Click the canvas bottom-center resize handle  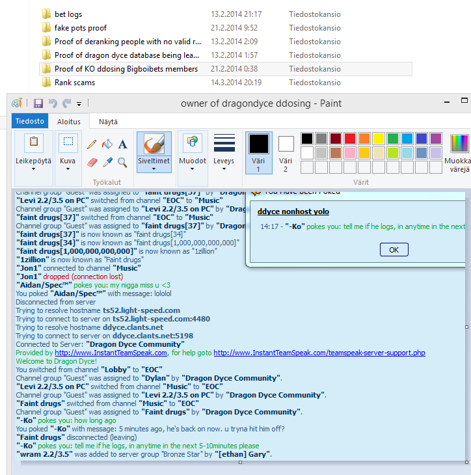point(240,462)
